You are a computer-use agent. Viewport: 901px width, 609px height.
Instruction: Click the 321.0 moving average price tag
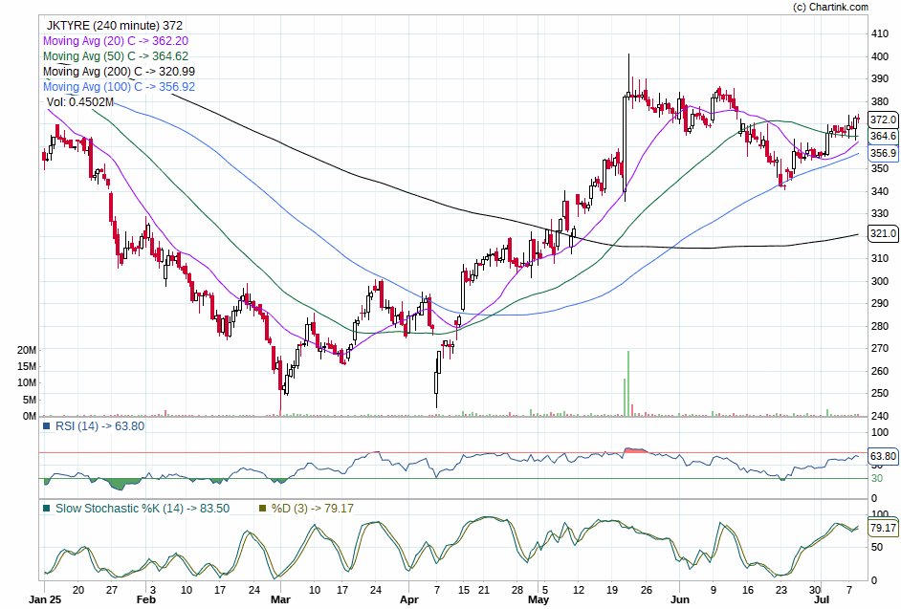click(x=883, y=233)
